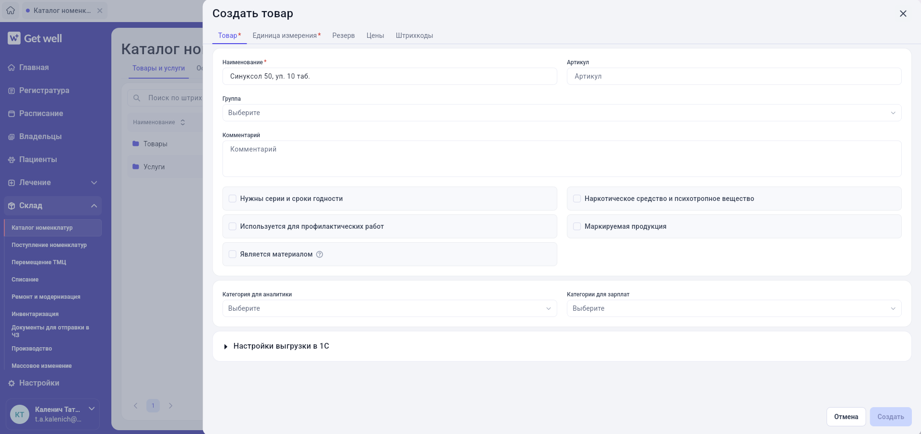
Task: Open Поступление номенклатур in sidebar
Action: click(49, 245)
